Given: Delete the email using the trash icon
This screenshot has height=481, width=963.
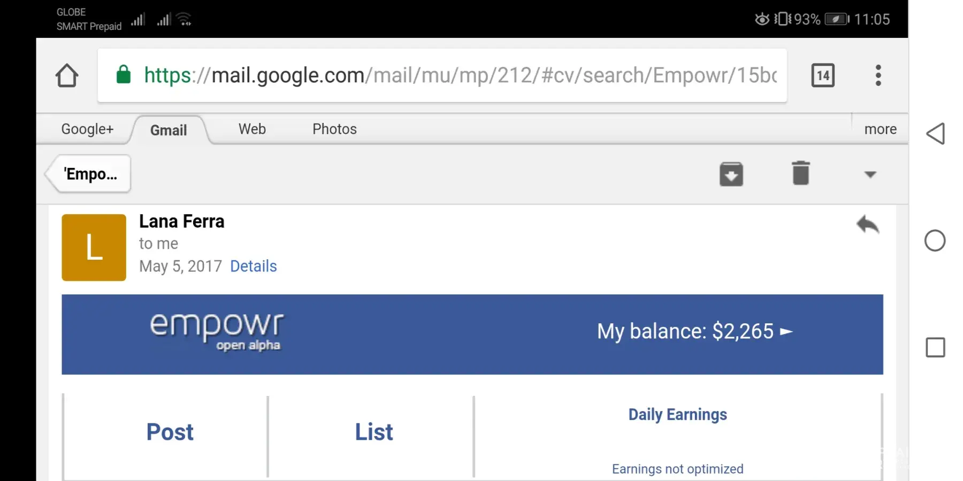Looking at the screenshot, I should tap(801, 173).
